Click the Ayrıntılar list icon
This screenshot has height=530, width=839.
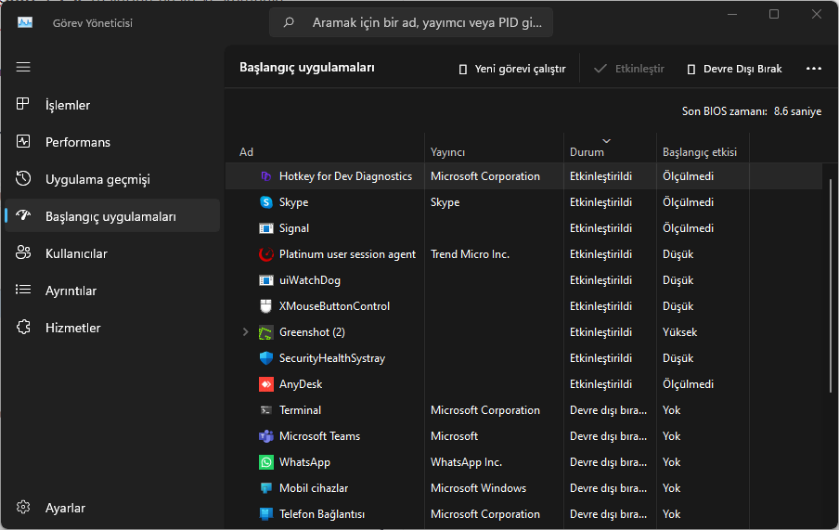(x=23, y=290)
